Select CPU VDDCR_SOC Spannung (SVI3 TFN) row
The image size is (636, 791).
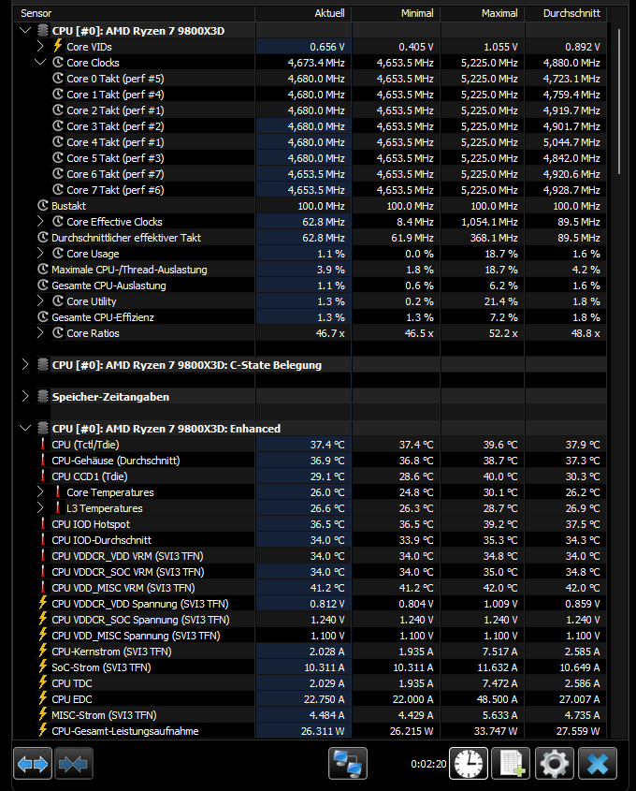coord(311,620)
